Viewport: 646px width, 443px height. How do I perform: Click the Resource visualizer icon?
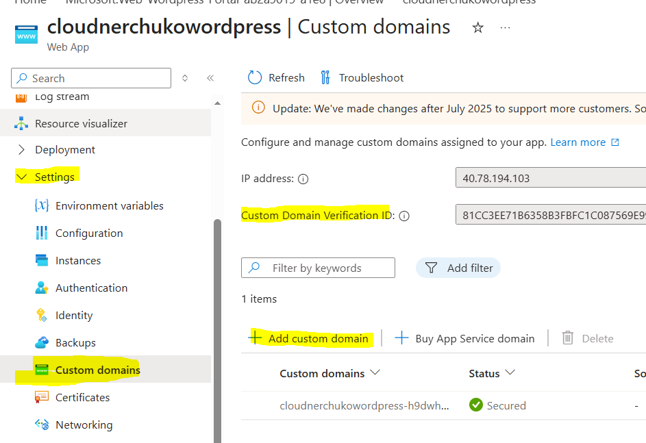(x=21, y=123)
